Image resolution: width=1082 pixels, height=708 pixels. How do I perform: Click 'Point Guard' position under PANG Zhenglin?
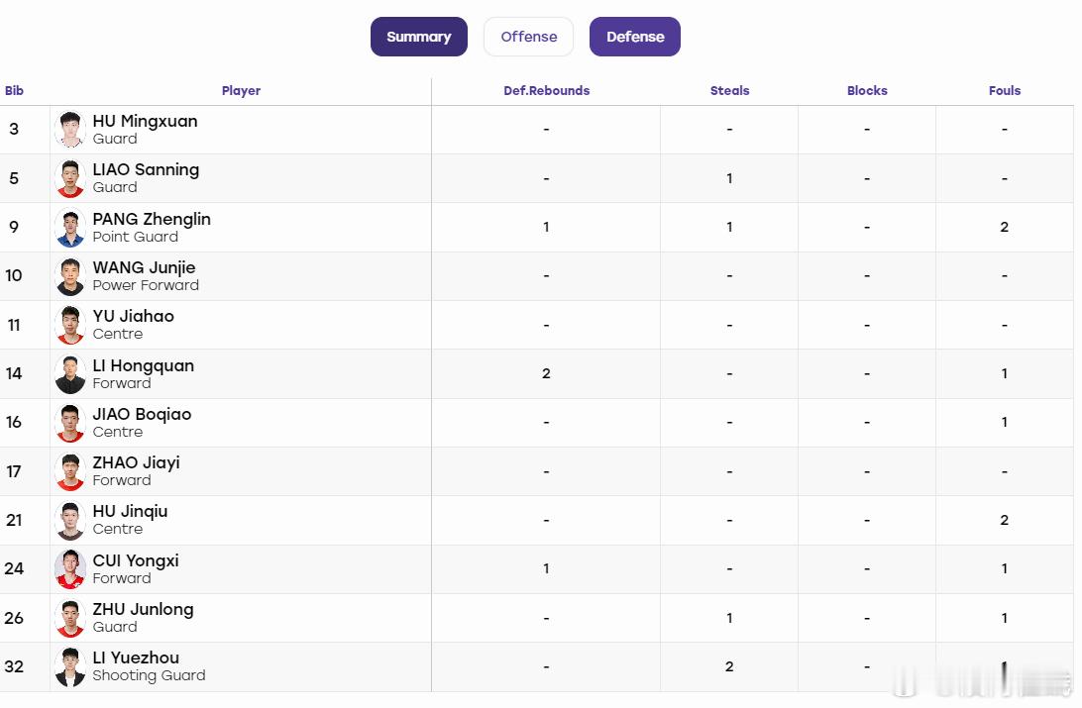coord(135,237)
